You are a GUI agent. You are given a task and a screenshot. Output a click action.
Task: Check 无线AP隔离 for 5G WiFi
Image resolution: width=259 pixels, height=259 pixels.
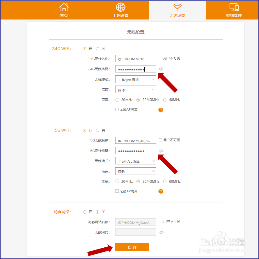[117, 191]
